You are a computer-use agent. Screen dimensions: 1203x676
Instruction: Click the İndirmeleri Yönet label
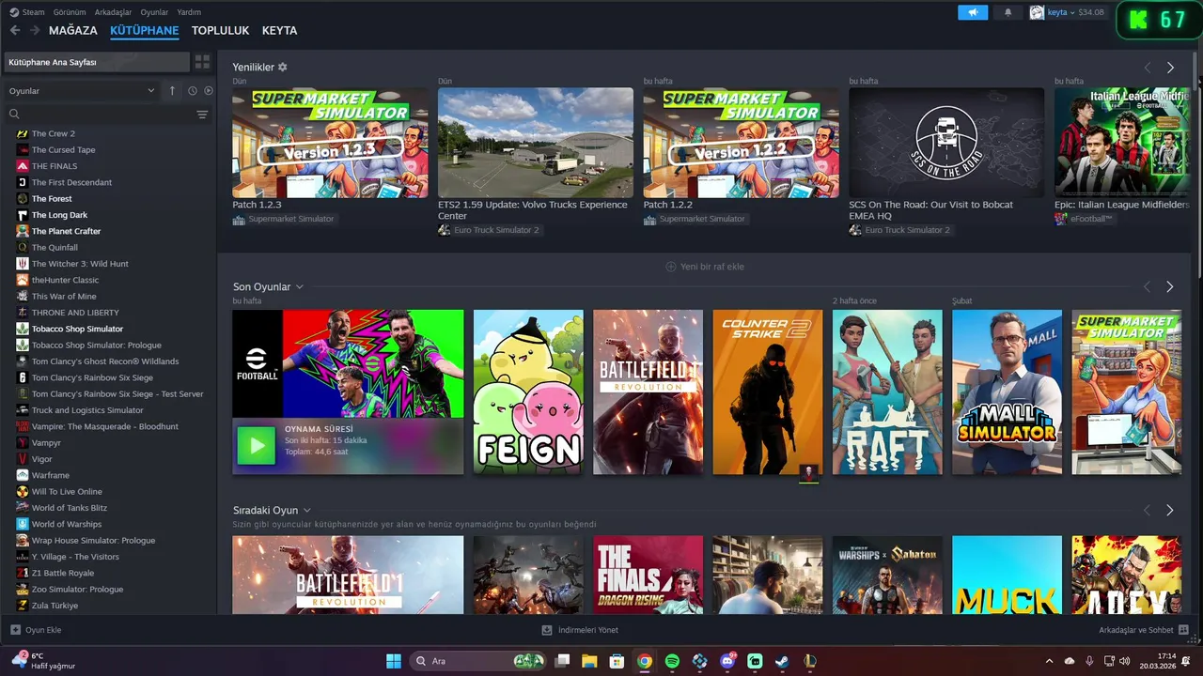click(588, 630)
